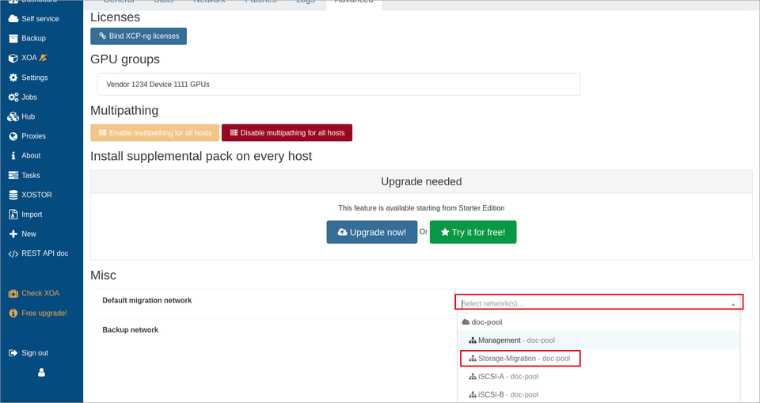Click the Proxies globe icon

coord(13,136)
